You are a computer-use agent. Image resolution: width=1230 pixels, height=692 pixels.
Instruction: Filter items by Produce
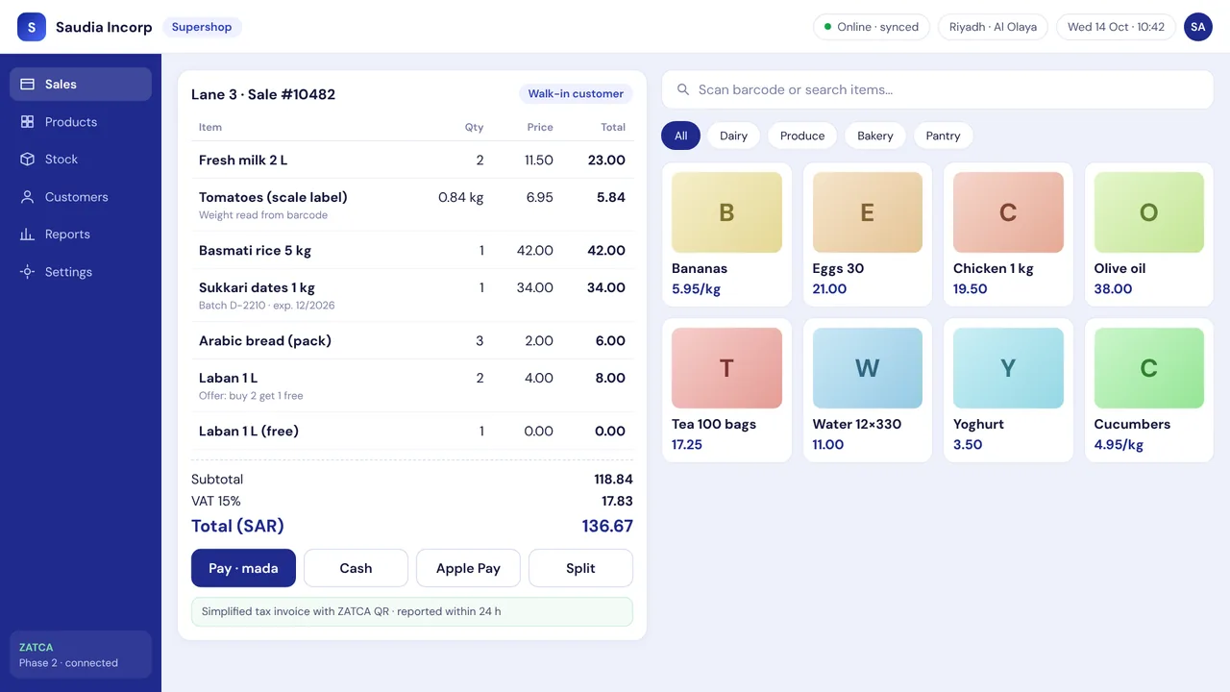[802, 136]
